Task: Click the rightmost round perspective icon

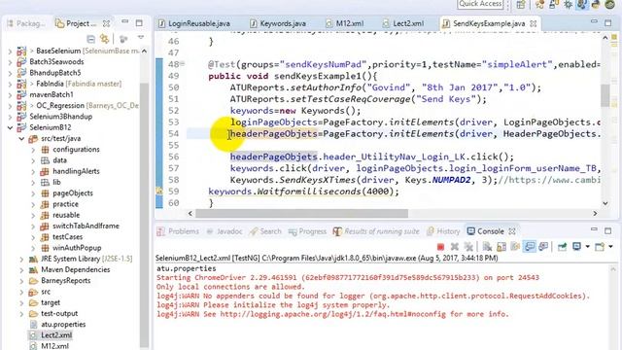Action: click(610, 5)
